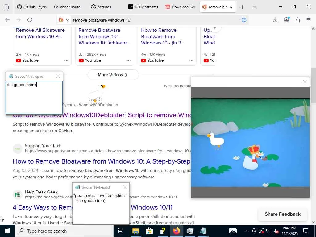Click the Type here to search box
The height and width of the screenshot is (237, 316).
click(64, 231)
